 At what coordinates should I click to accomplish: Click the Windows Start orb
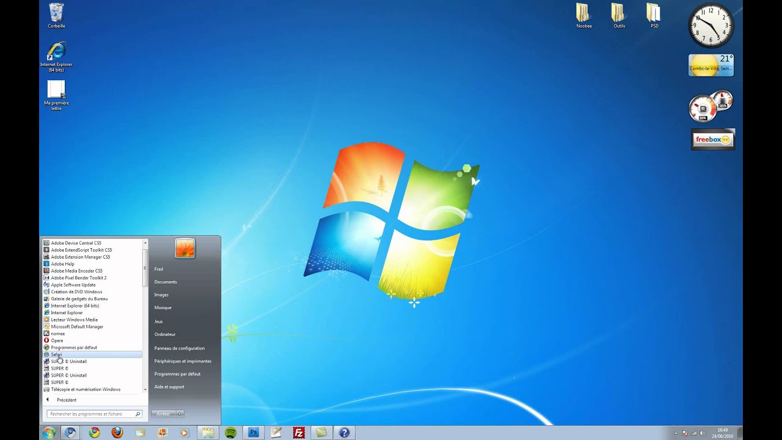(49, 433)
